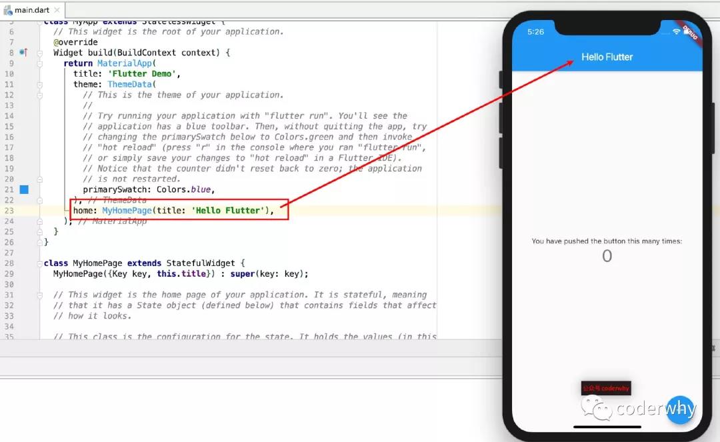Click line number 28 in the gutter
Image resolution: width=720 pixels, height=442 pixels.
click(9, 263)
